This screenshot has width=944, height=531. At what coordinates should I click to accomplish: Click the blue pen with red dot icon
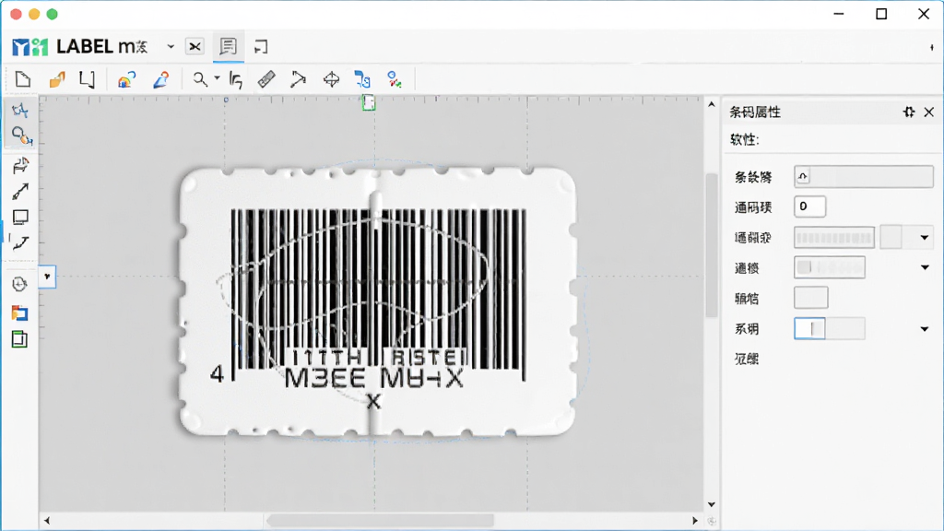pyautogui.click(x=160, y=79)
